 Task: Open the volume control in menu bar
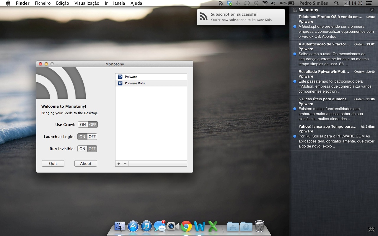click(x=273, y=3)
